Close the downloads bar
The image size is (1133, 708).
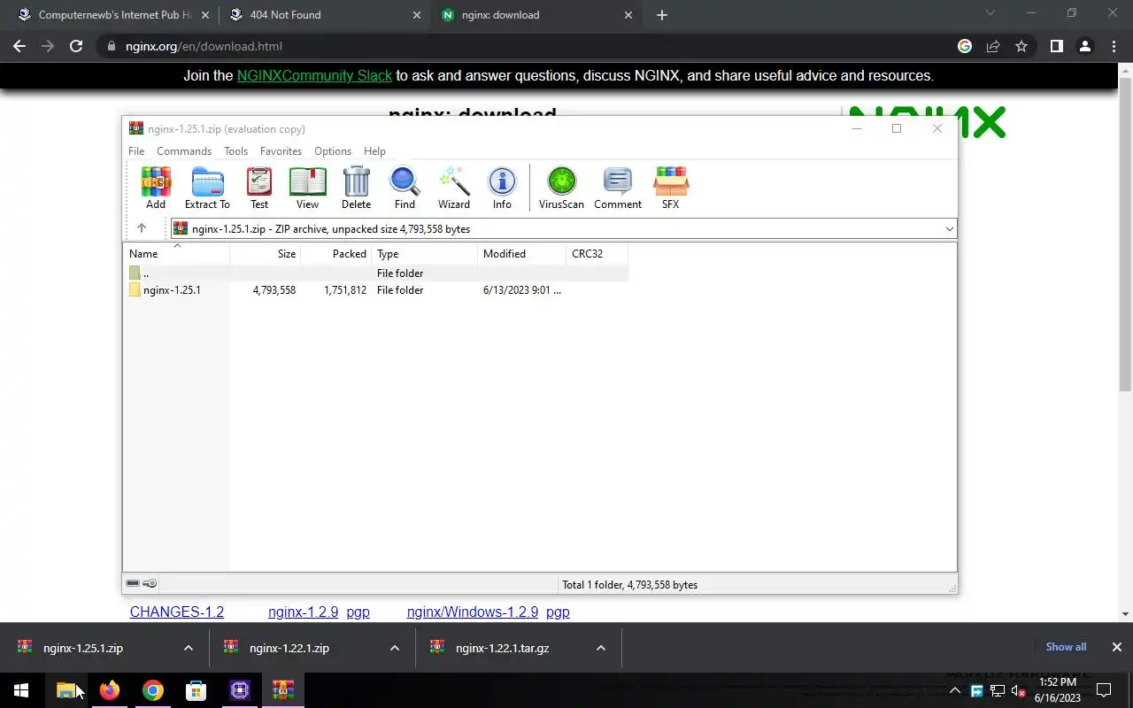coord(1117,647)
